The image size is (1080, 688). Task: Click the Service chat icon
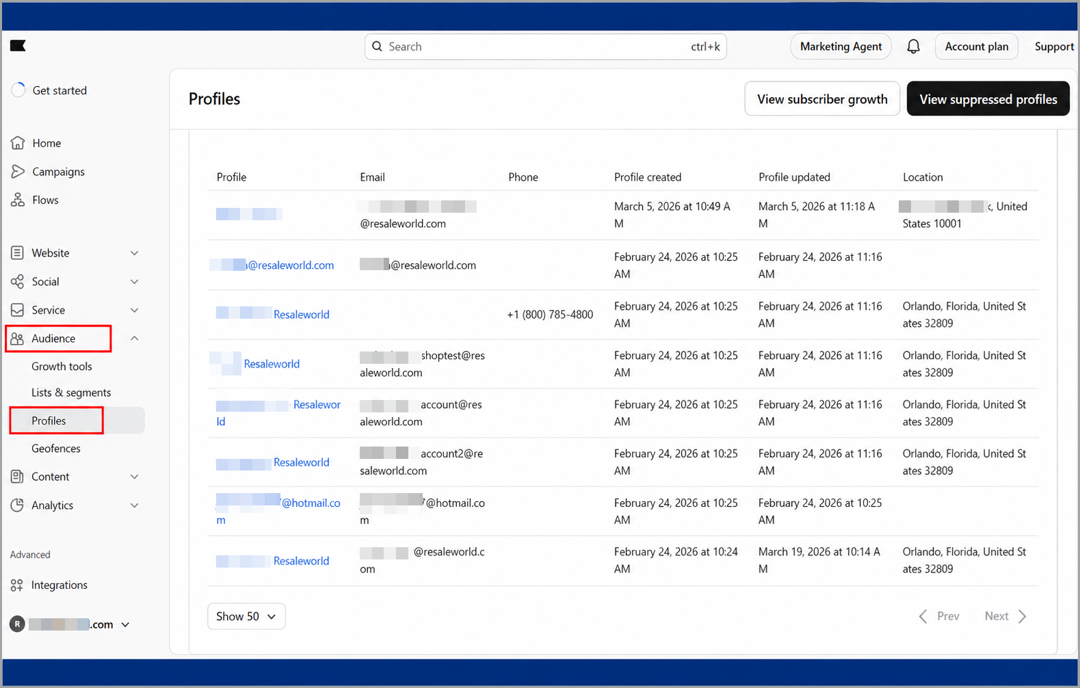(x=17, y=310)
